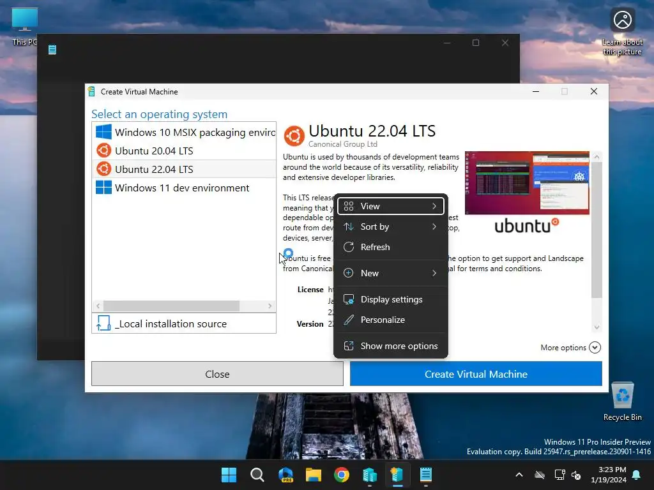
Task: Click the Close button in the dialog
Action: 217,374
